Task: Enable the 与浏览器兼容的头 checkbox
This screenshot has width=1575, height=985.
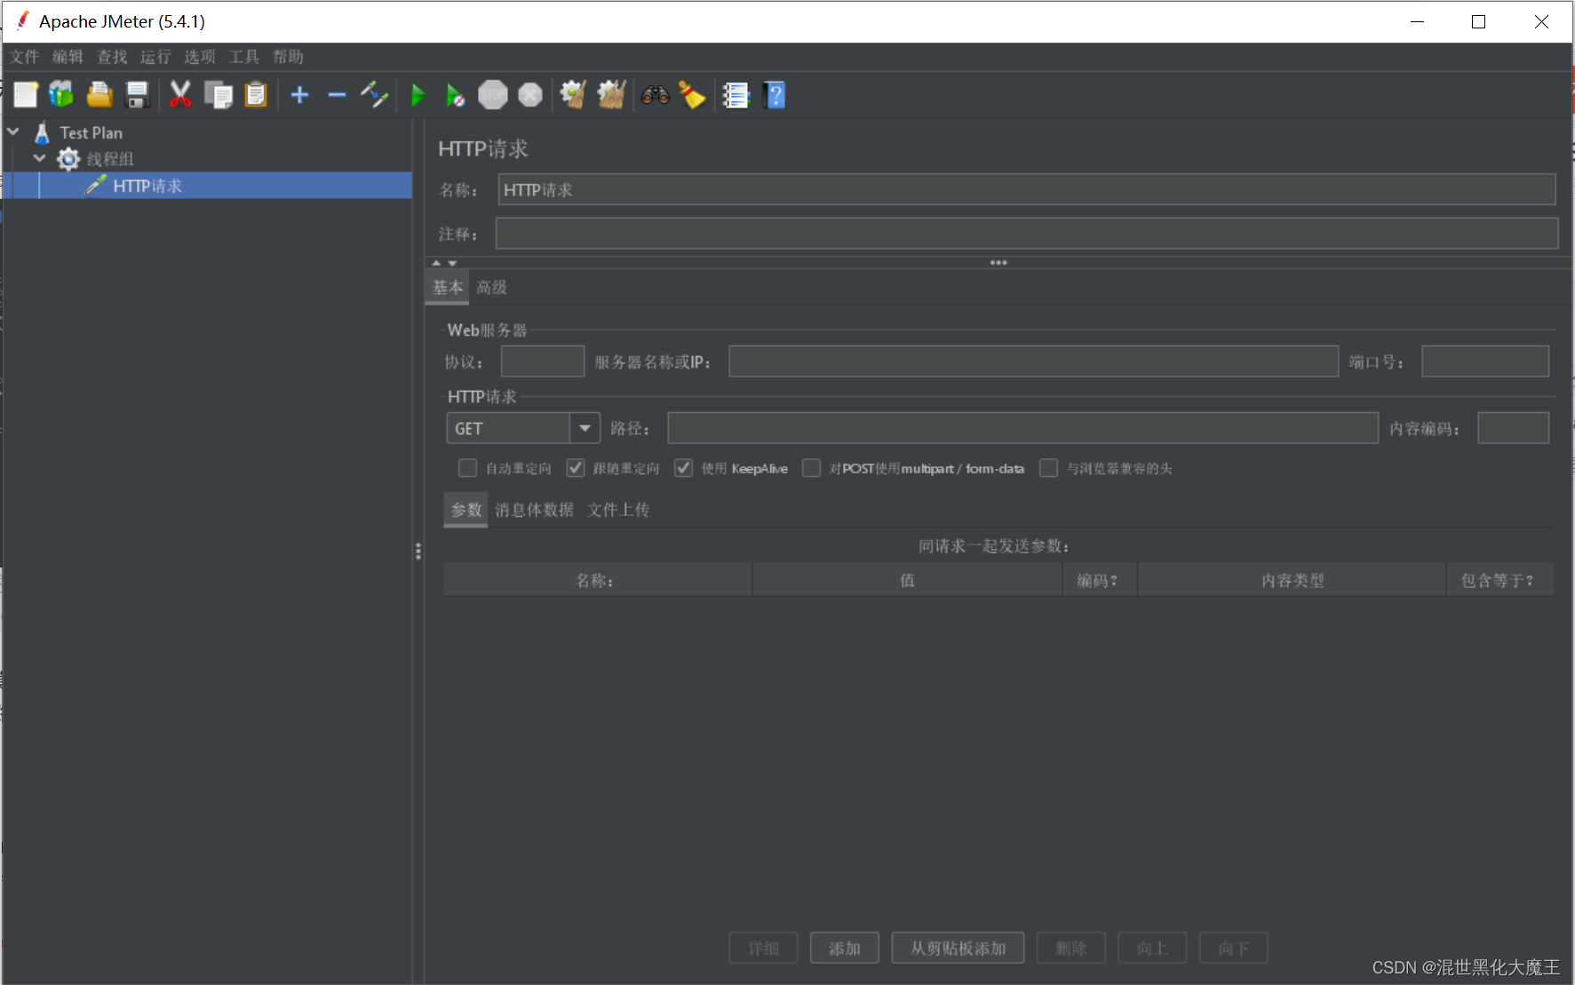Action: pyautogui.click(x=1049, y=468)
